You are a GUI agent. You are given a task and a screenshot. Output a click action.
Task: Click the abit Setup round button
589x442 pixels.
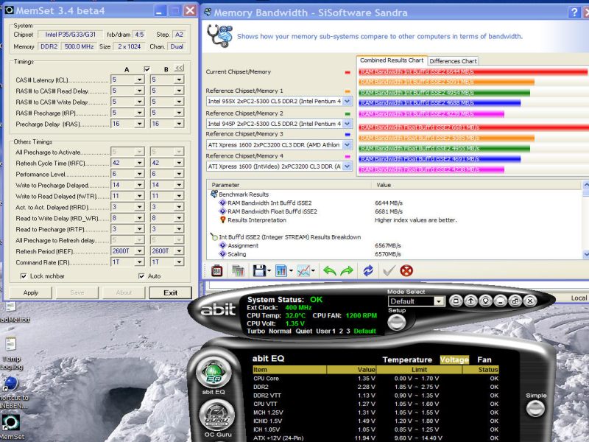point(397,322)
